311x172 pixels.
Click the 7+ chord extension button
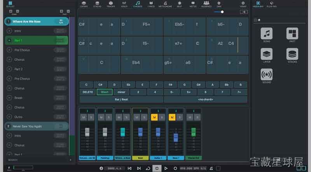tap(239, 92)
